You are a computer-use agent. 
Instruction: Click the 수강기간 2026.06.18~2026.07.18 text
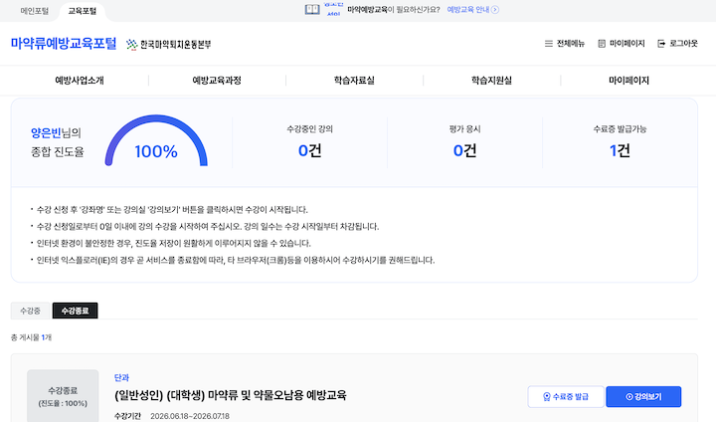(x=172, y=416)
